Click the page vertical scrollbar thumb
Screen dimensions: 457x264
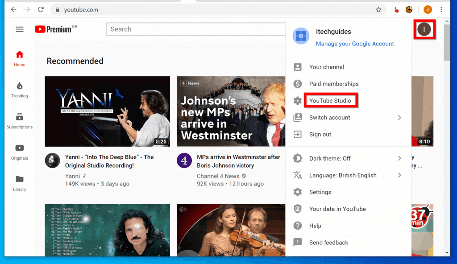(447, 43)
